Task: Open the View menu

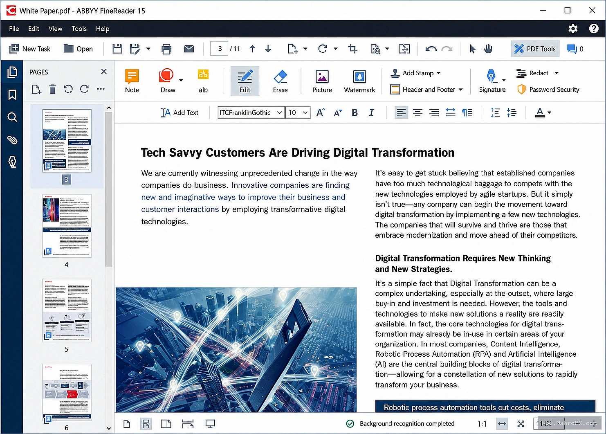Action: click(x=55, y=29)
